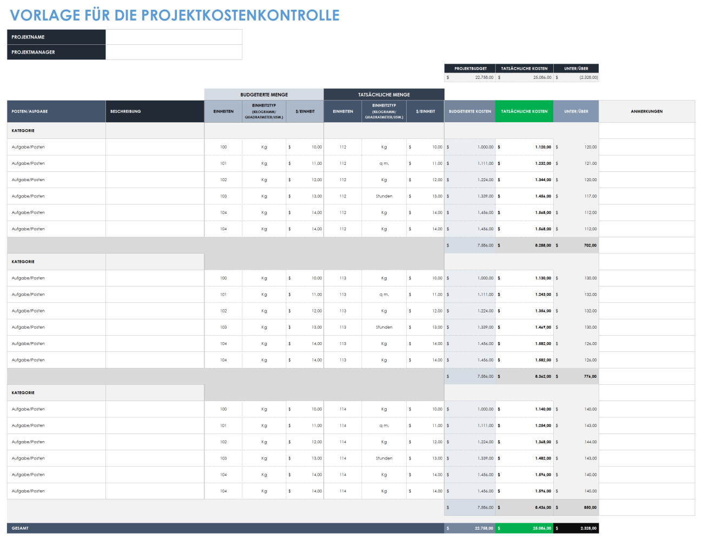The width and height of the screenshot is (703, 540).
Task: Click the green TATSÄCHLICHE KOSTEN column header
Action: [524, 111]
